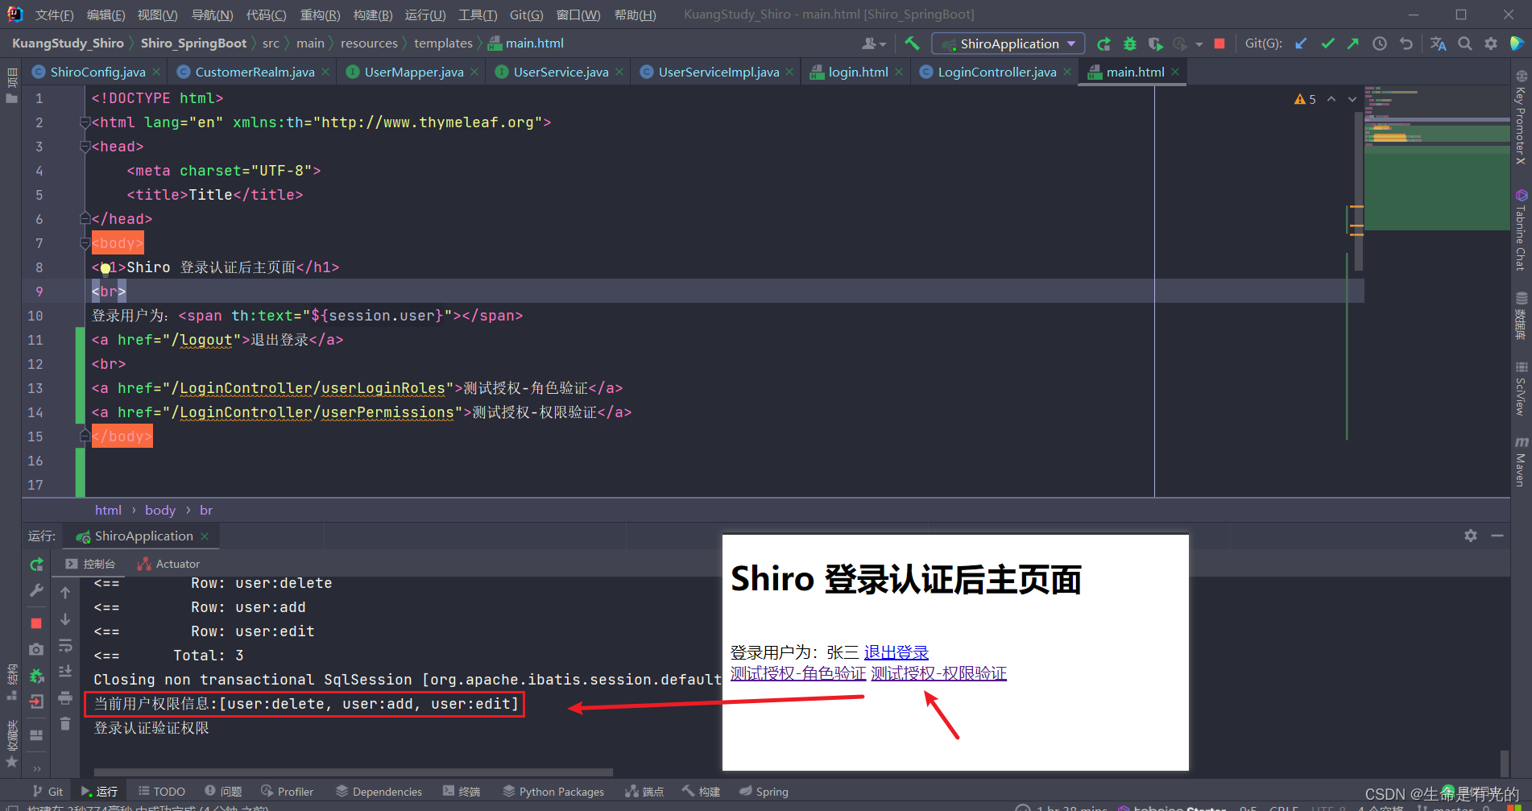Click 测试授权-角色验证 link in preview
The image size is (1532, 811).
[x=798, y=673]
